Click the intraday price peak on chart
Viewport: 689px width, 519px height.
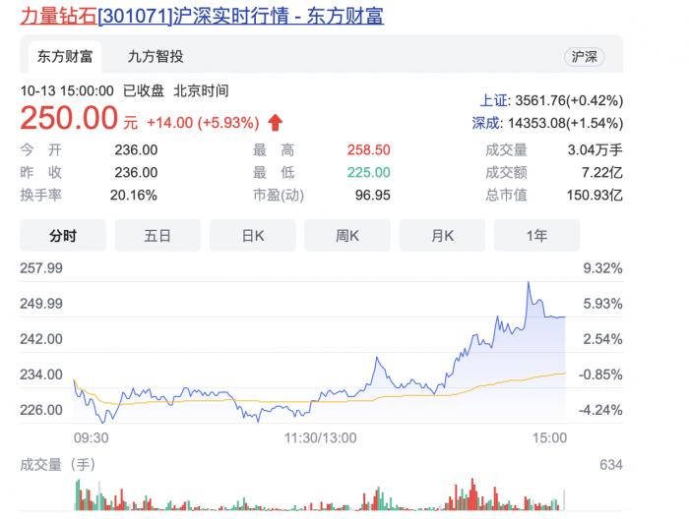tap(529, 282)
